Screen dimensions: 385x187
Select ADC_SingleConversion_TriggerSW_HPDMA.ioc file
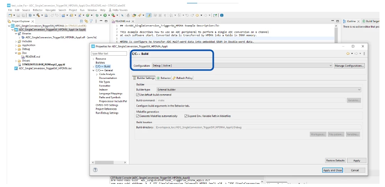coord(45,68)
